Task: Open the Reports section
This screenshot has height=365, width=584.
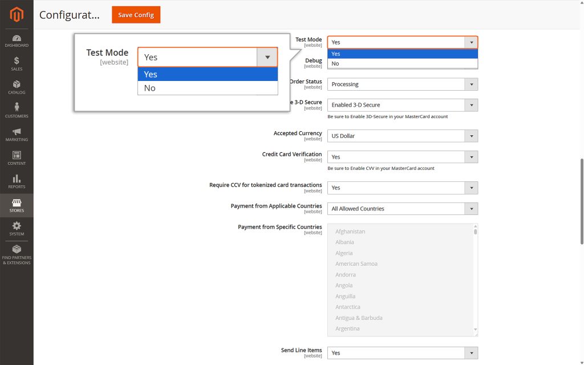Action: tap(16, 180)
